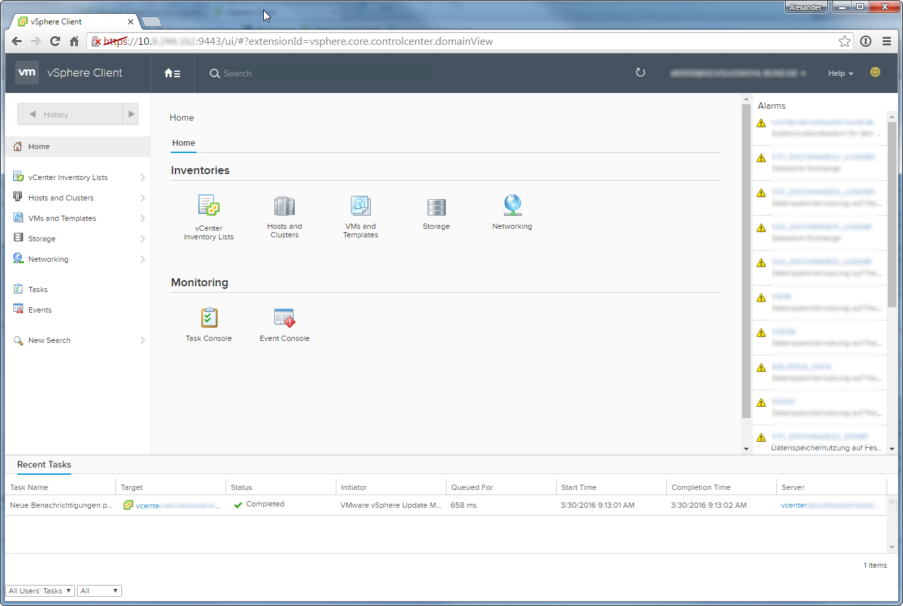
Task: Click the refresh icon in the header
Action: coord(640,73)
